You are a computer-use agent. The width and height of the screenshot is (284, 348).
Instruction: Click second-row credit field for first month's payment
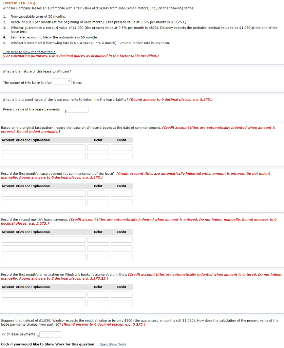[121, 202]
